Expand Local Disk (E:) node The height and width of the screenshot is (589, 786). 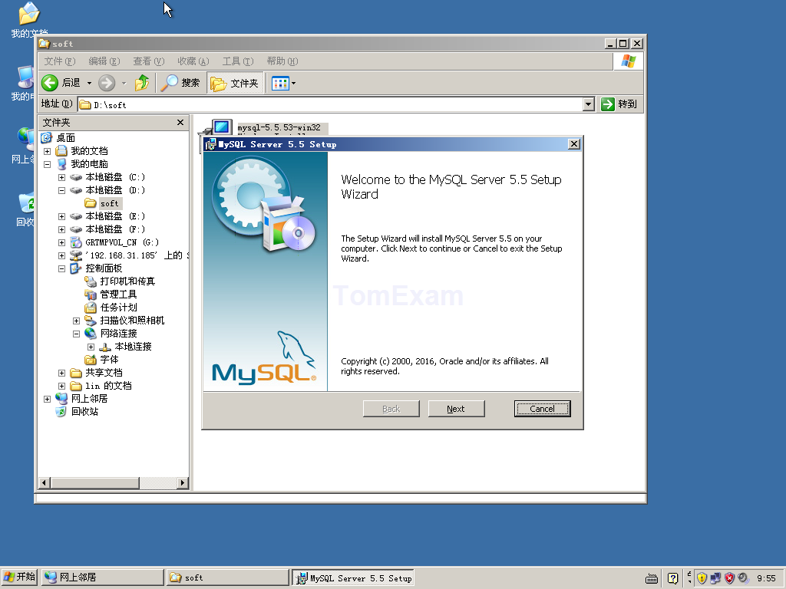(x=61, y=216)
